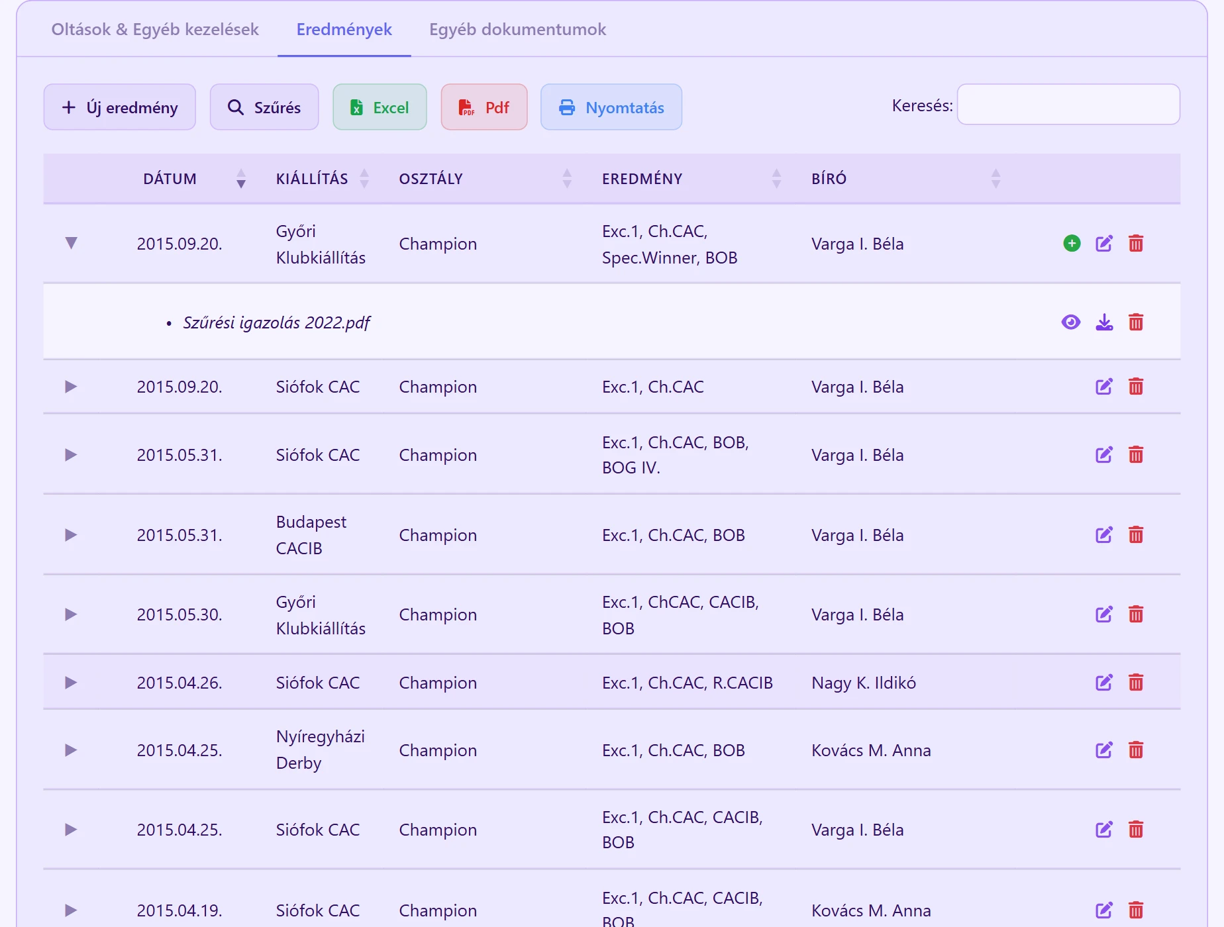Select result Exc.1, ChCAC, CACIB, BOB
Screen dimensions: 1224x927
680,614
